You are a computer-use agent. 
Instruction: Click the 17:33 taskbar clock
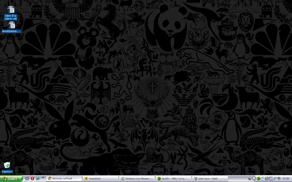(x=286, y=179)
